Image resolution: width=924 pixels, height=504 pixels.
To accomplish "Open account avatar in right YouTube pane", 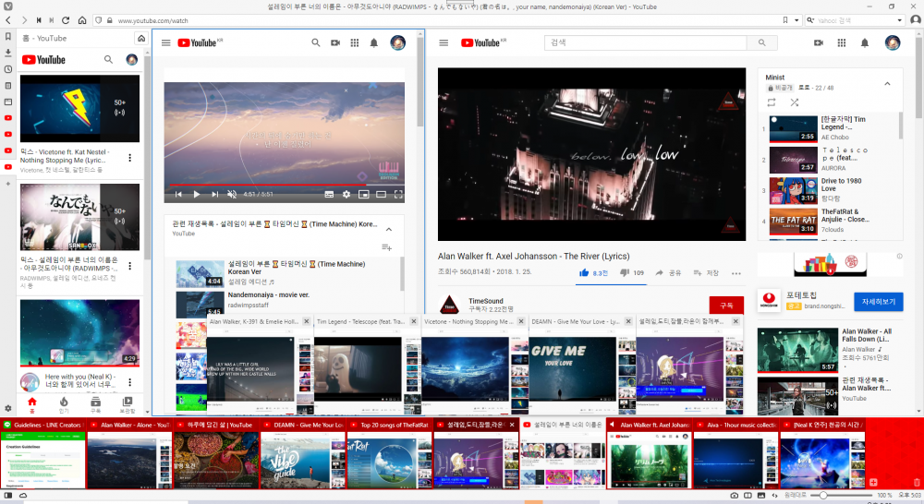I will click(x=893, y=42).
